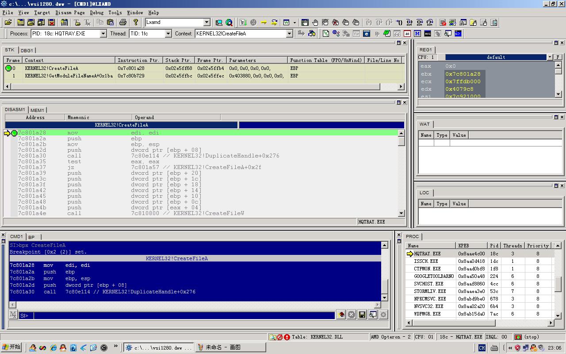Toggle the 'M' button left of command prompt
The width and height of the screenshot is (566, 354).
[13, 315]
